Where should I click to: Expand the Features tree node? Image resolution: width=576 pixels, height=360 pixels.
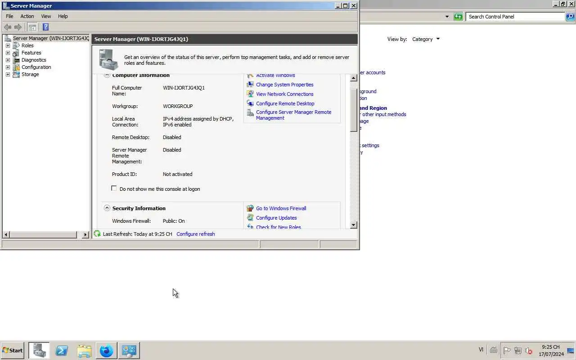click(x=8, y=53)
